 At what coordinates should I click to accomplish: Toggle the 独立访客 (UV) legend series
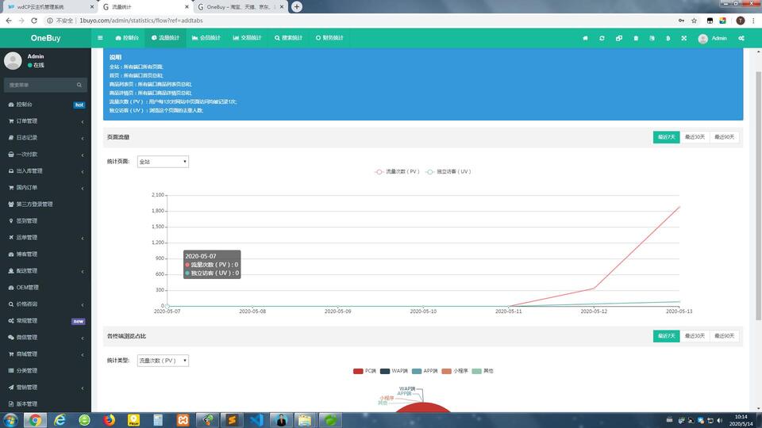[448, 171]
